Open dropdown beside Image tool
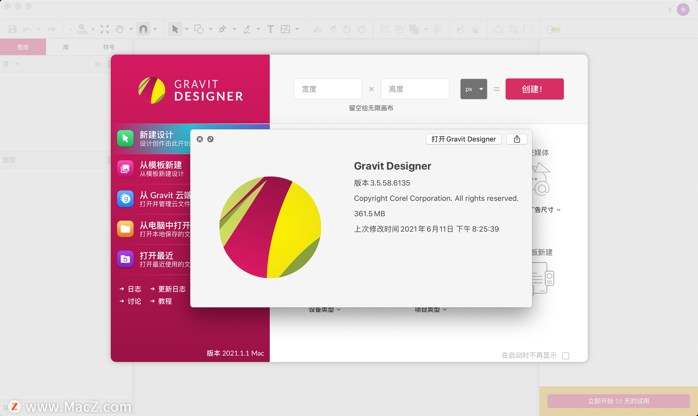The image size is (698, 416). coord(297,29)
